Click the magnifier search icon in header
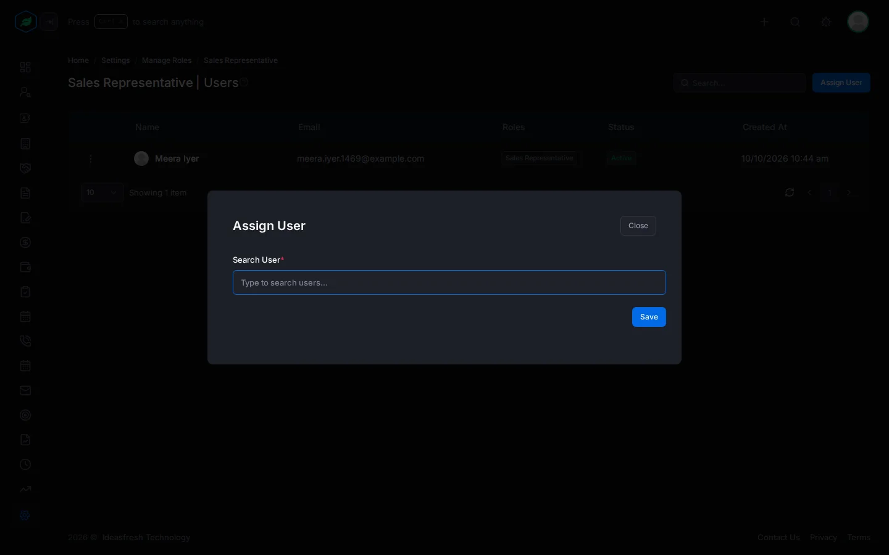889x555 pixels. coord(795,22)
